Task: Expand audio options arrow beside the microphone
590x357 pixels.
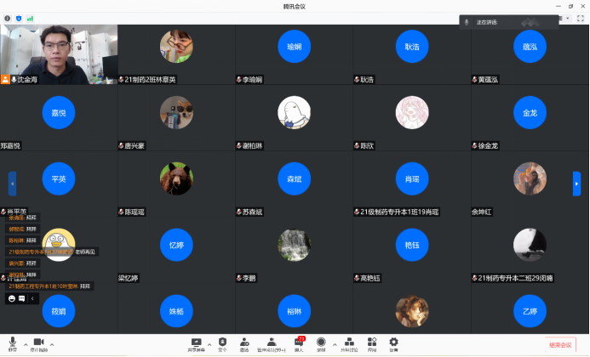Action: [25, 343]
